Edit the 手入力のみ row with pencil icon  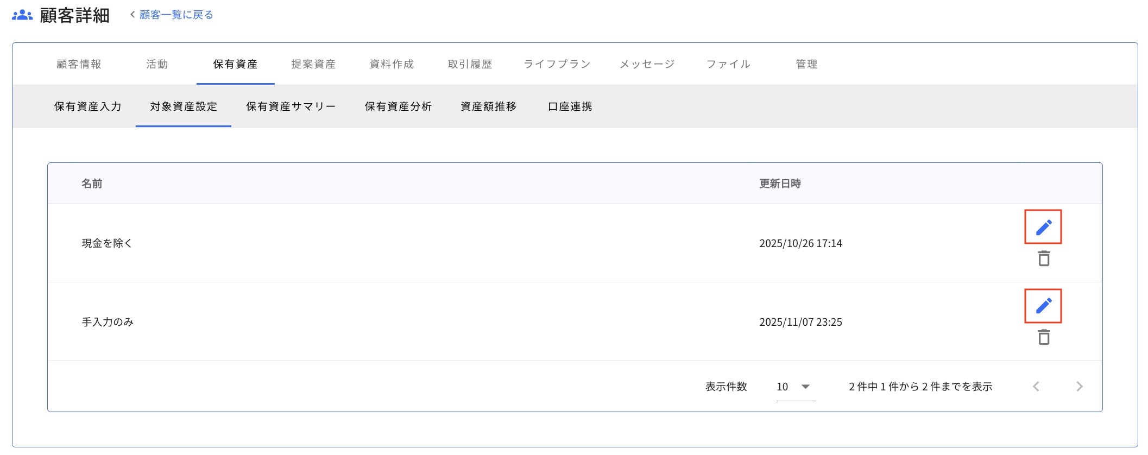[x=1043, y=306]
